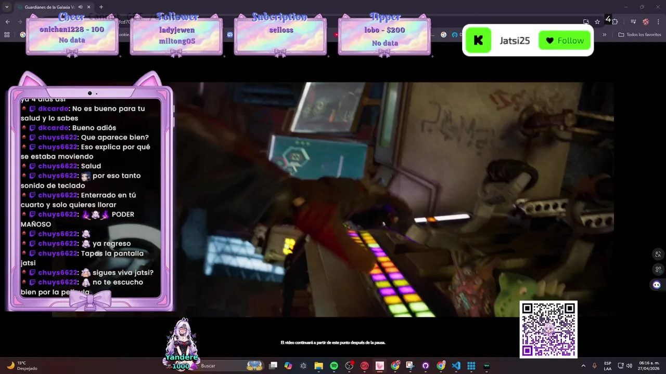This screenshot has height=374, width=666.
Task: Click the Kick logo beside Jatsi25
Action: [x=478, y=41]
